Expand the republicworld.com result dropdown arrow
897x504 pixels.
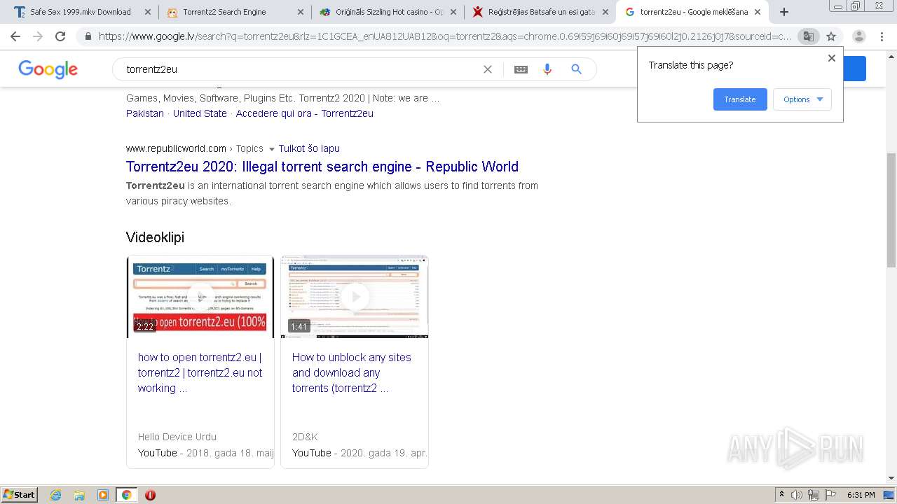272,149
